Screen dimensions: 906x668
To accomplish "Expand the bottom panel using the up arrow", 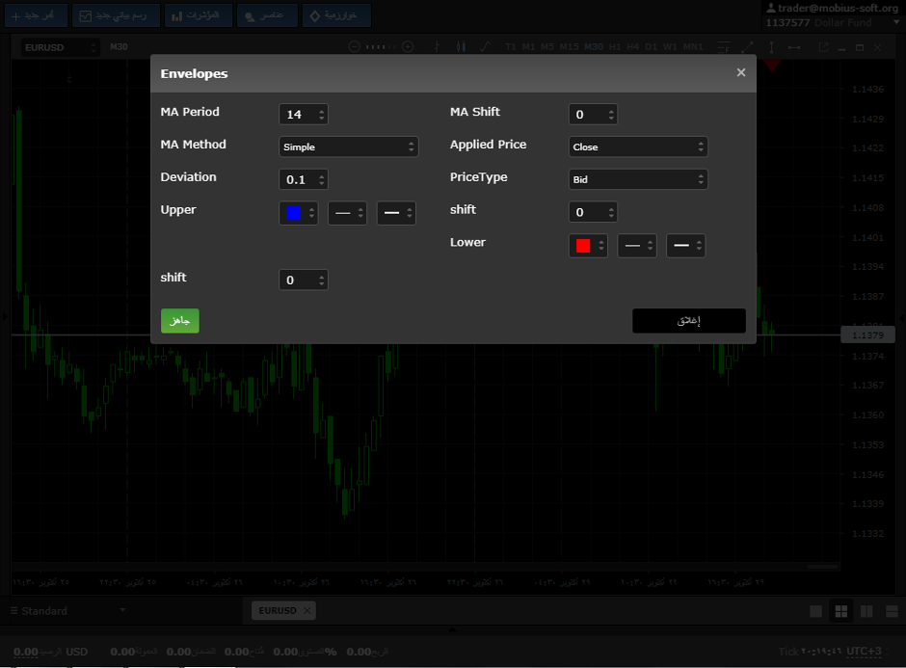I will click(452, 629).
